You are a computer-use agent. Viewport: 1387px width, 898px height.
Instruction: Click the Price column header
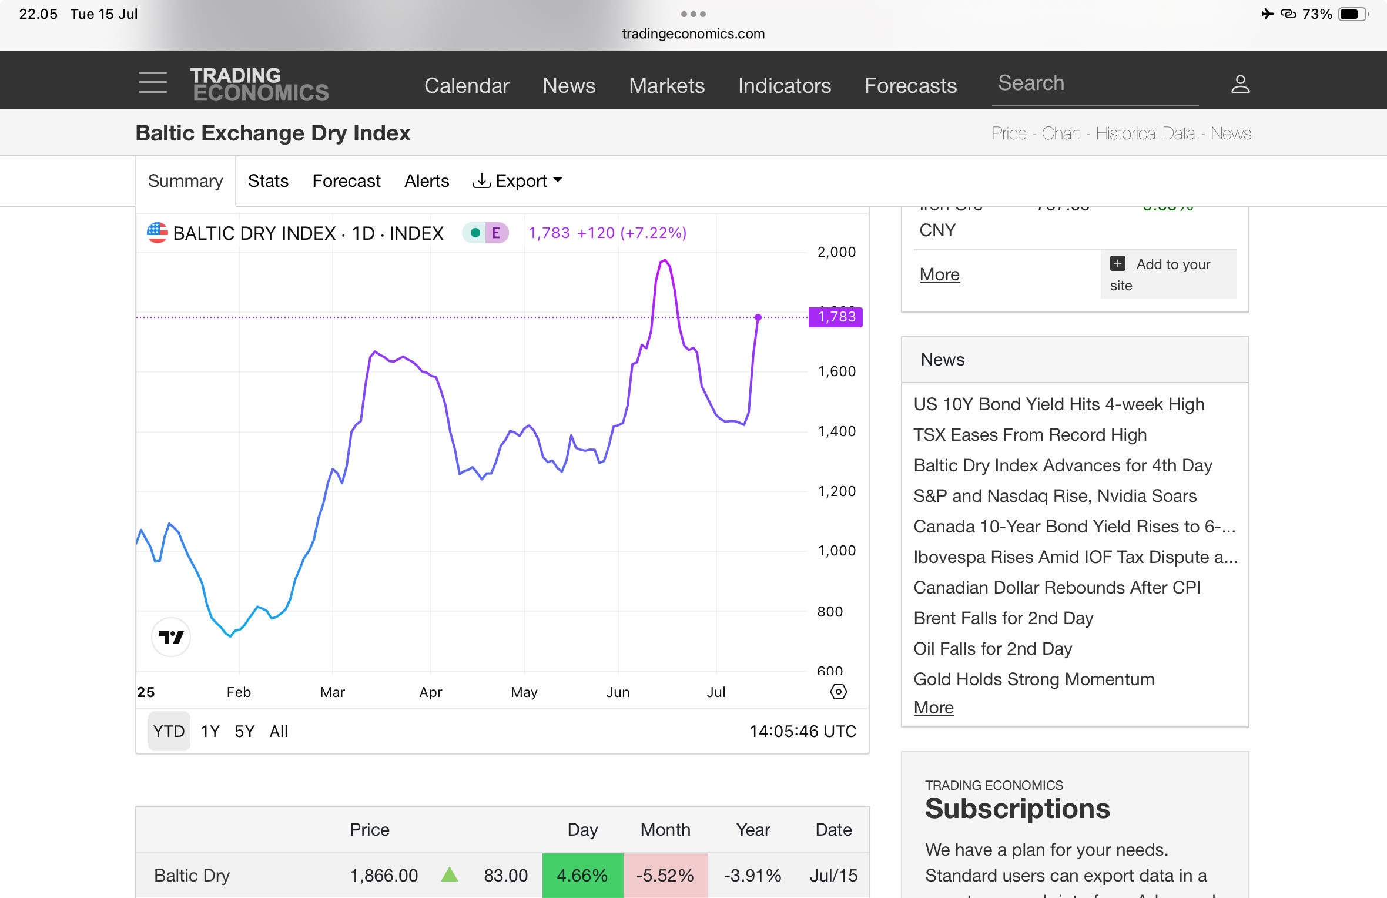click(369, 830)
